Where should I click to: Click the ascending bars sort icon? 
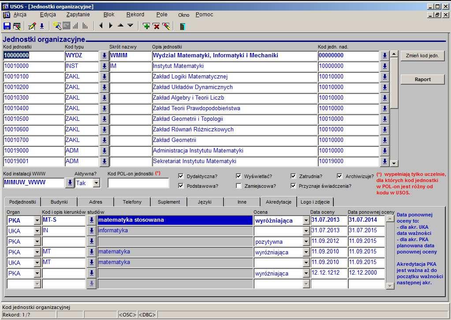click(75, 26)
